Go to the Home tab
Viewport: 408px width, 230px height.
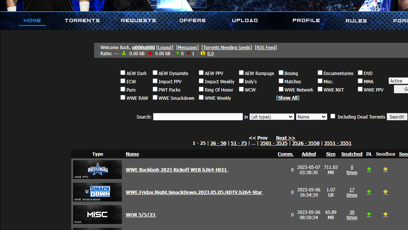(32, 20)
